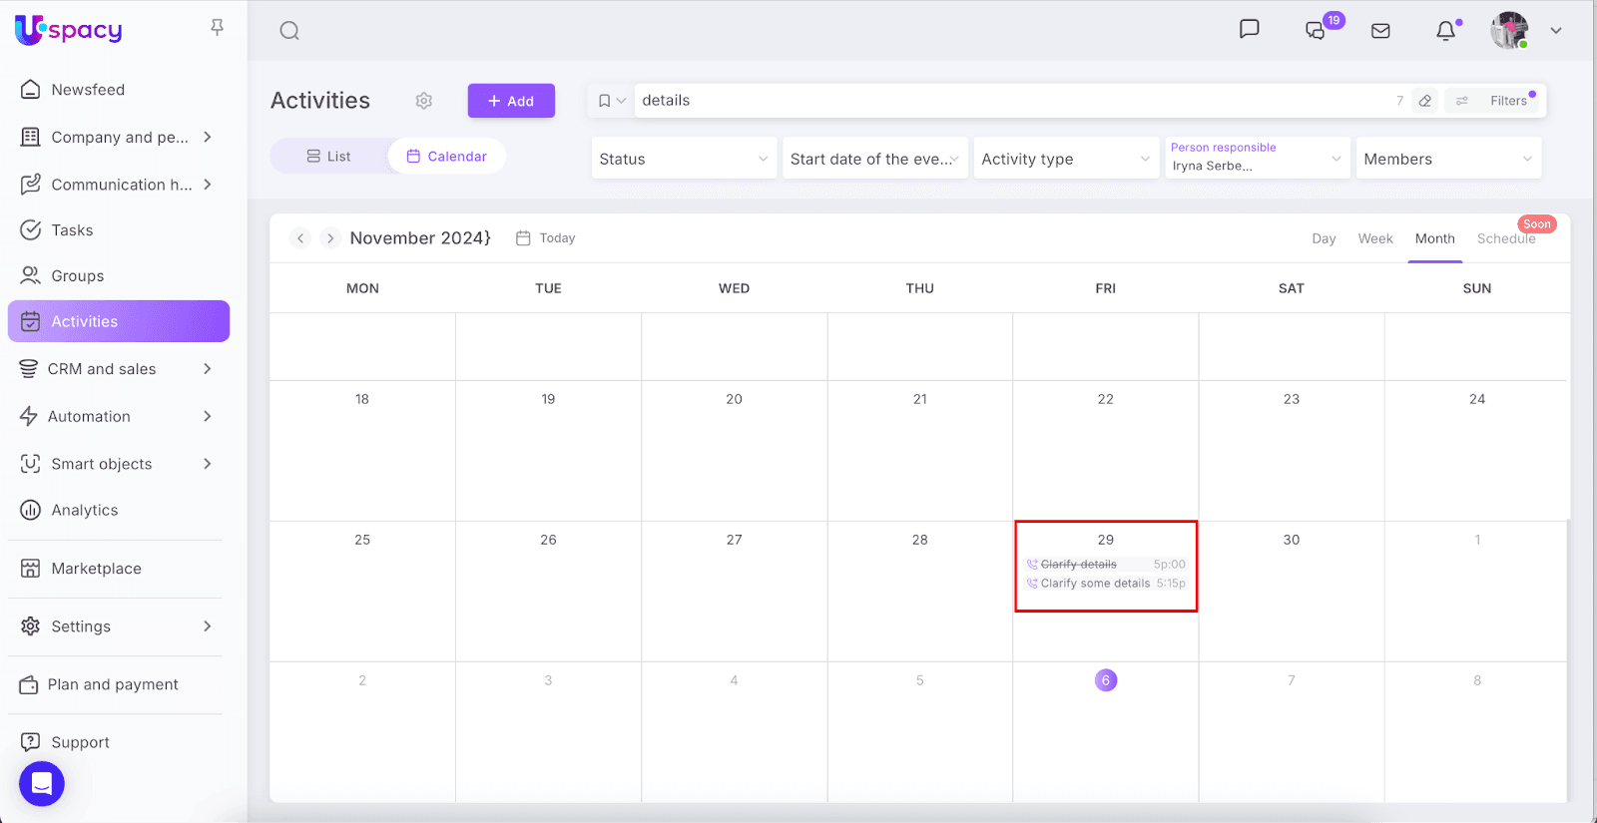Expand the Activity type dropdown
The height and width of the screenshot is (823, 1597).
tap(1065, 159)
